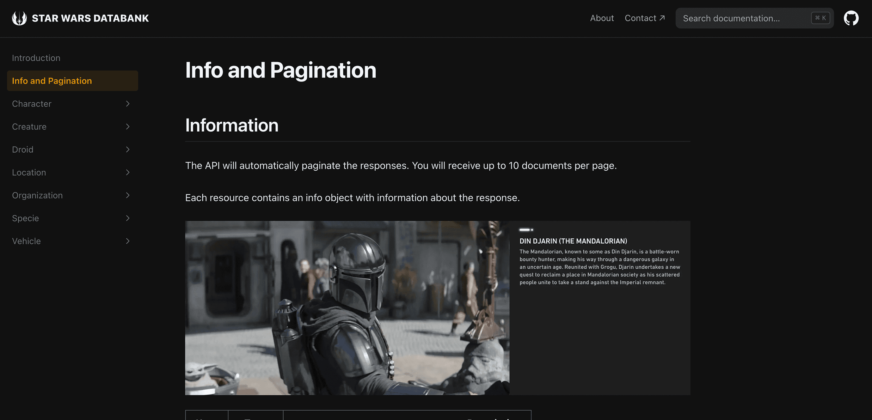Click the ⌘K shortcut badge

pos(820,18)
